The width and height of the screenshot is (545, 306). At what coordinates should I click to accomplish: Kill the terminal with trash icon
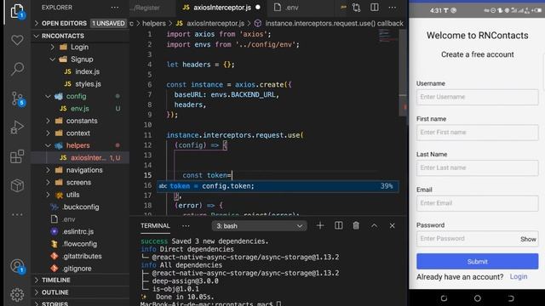click(356, 226)
